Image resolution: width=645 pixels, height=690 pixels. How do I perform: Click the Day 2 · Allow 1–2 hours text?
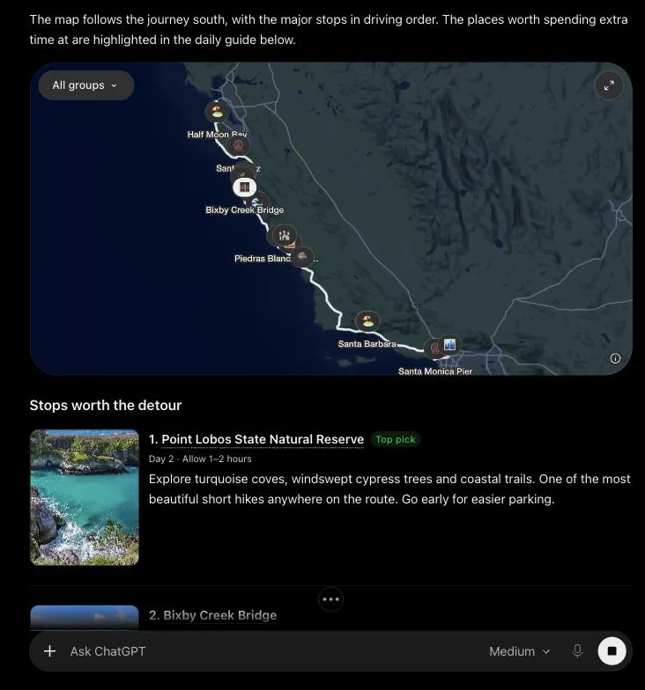[x=200, y=459]
